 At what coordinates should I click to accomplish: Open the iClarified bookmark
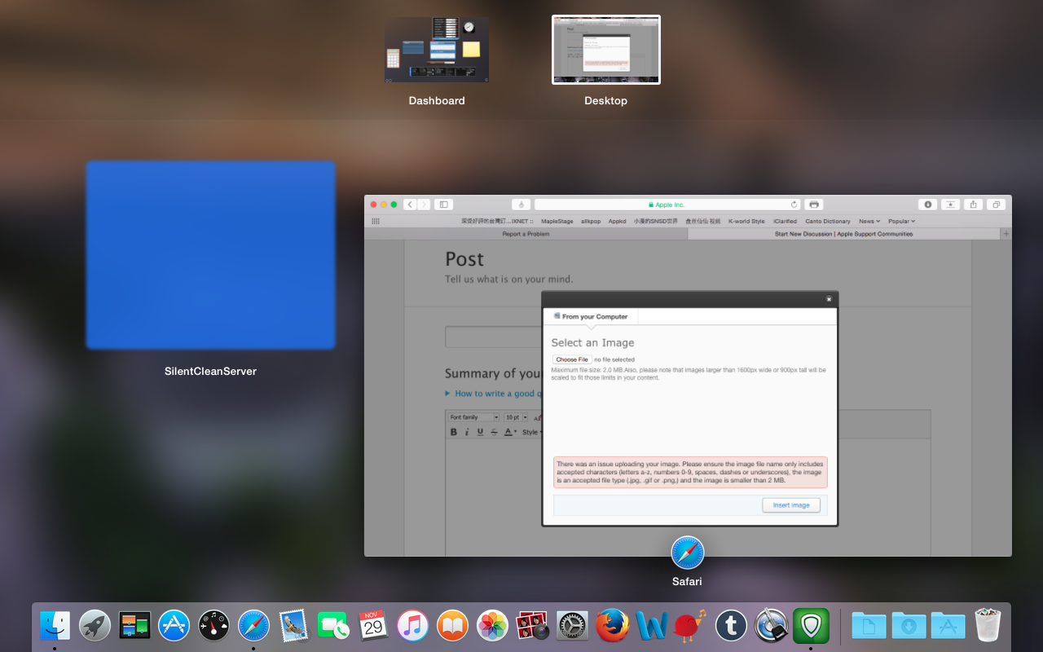[x=786, y=221]
